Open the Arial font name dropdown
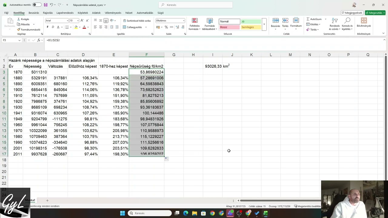This screenshot has height=218, width=388. click(x=67, y=21)
